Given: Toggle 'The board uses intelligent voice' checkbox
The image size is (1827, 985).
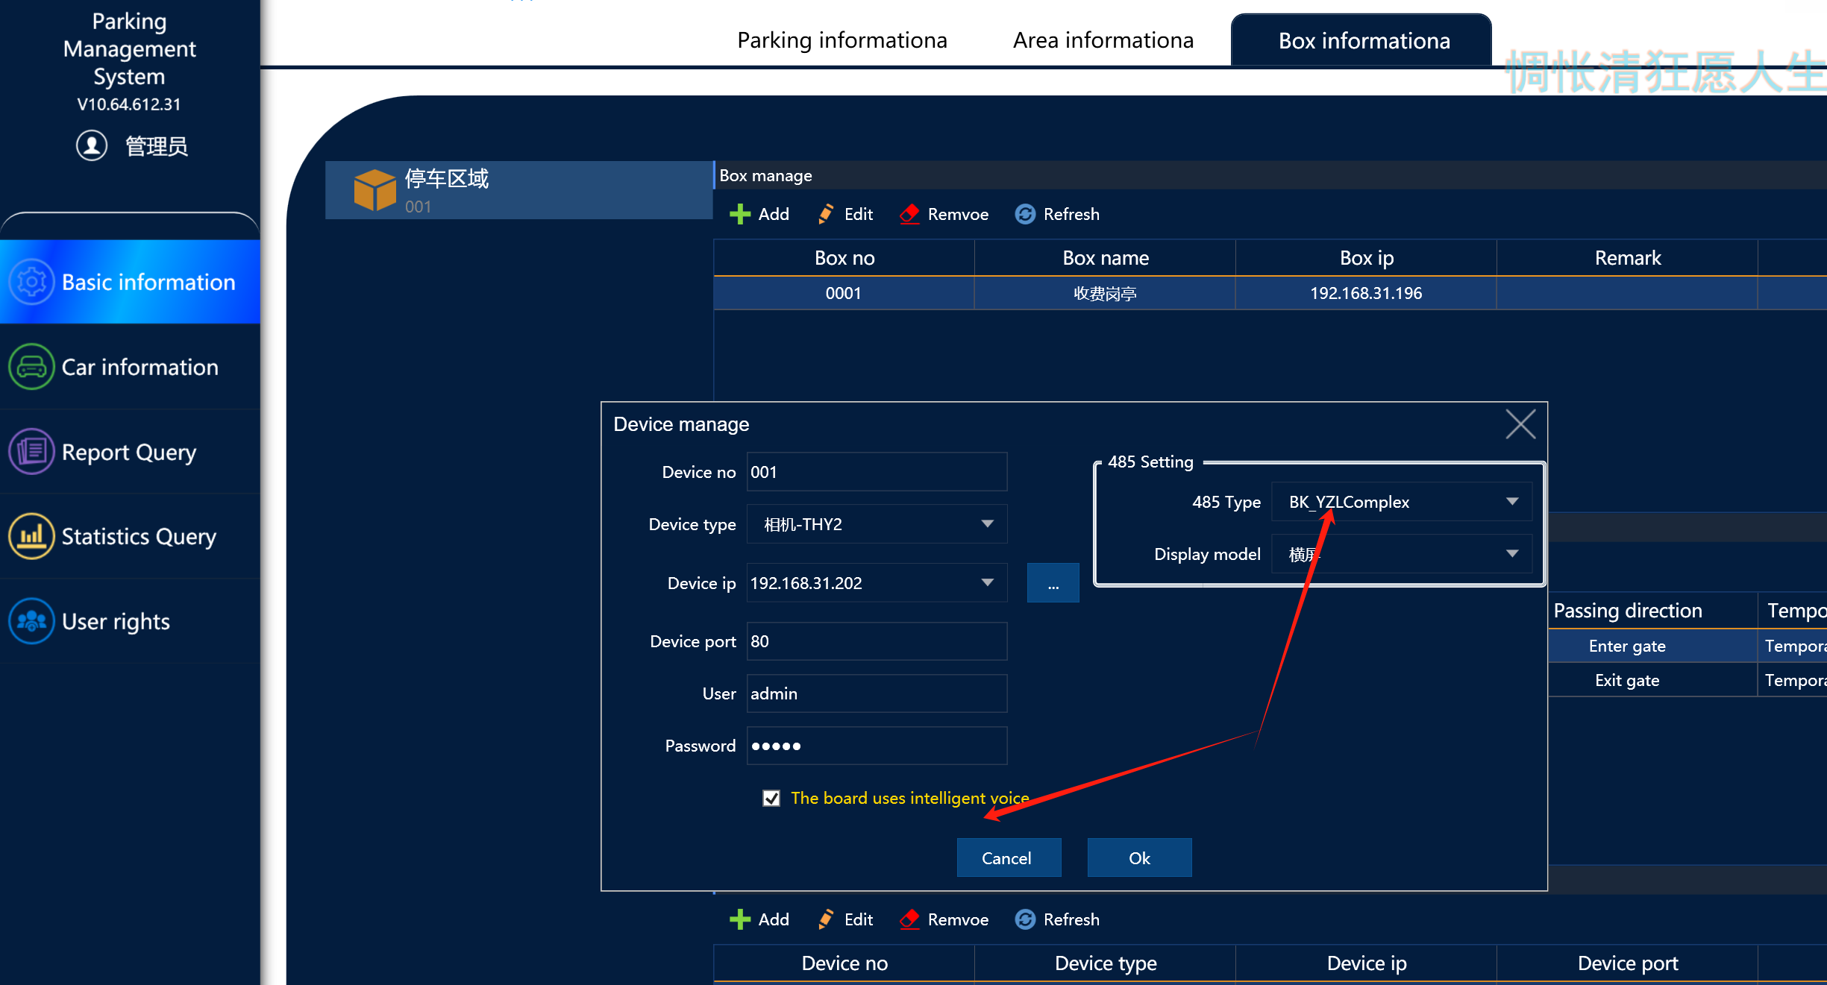Looking at the screenshot, I should 771,798.
